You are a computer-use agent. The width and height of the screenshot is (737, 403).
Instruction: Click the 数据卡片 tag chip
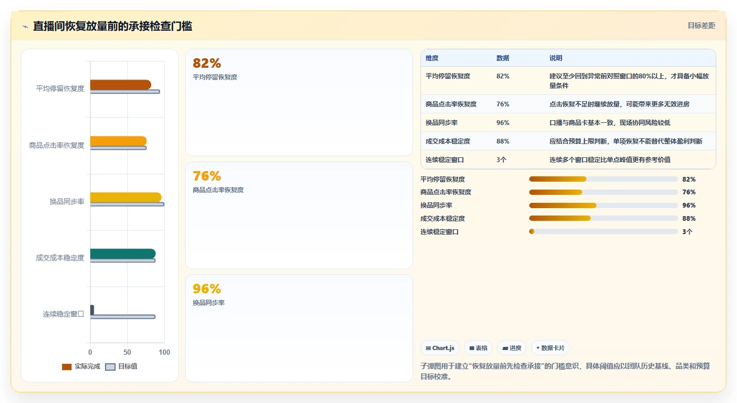click(x=550, y=348)
